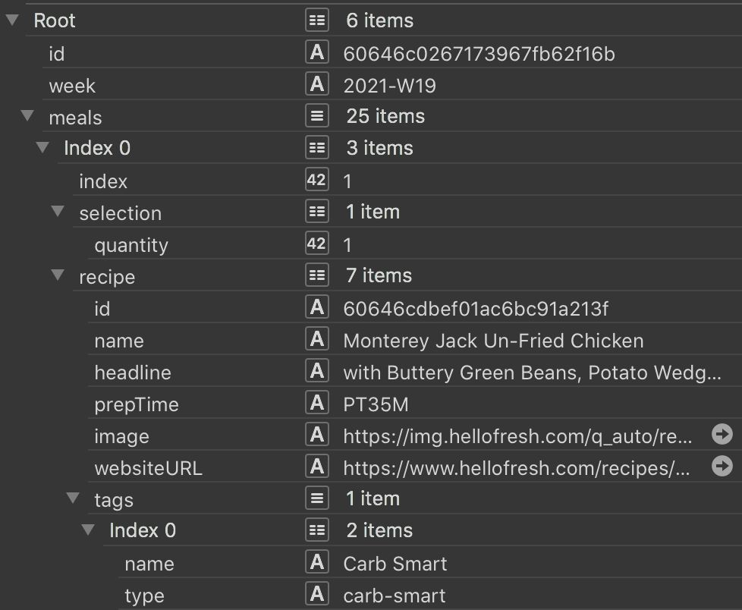Collapse meals Index 0 disclosure triangle
The height and width of the screenshot is (610, 742).
click(x=42, y=148)
